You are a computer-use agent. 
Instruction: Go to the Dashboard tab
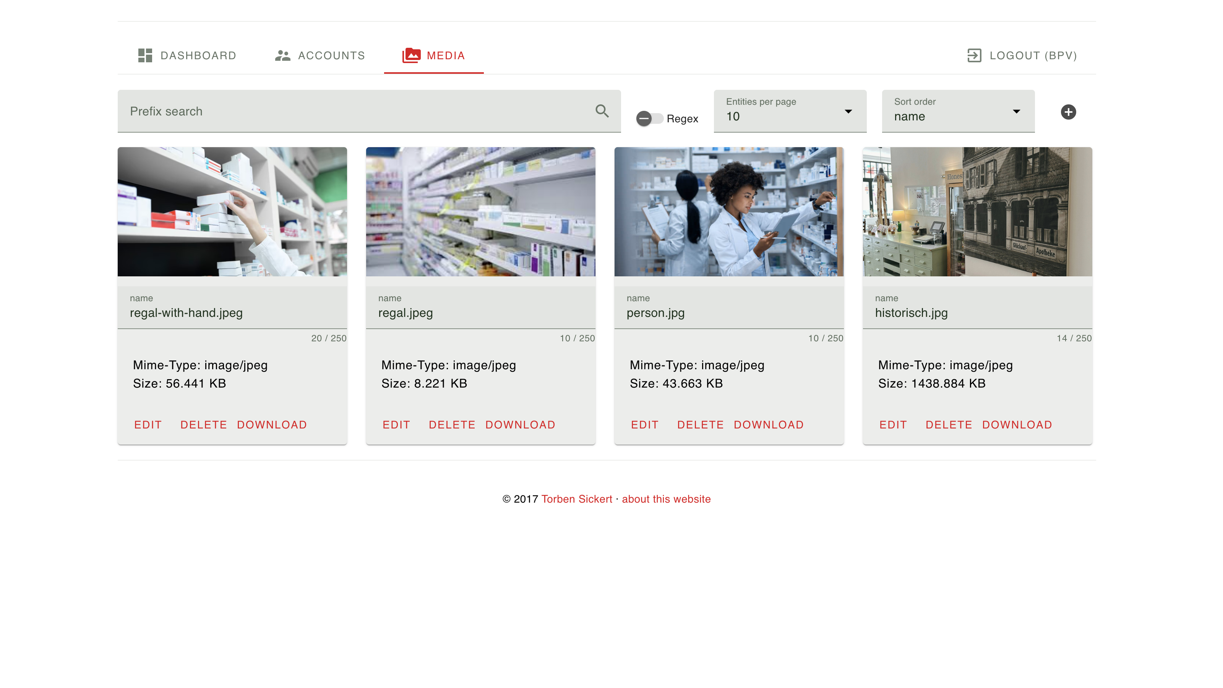pyautogui.click(x=187, y=55)
